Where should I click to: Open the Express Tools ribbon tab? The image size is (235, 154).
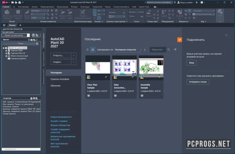coord(144,7)
